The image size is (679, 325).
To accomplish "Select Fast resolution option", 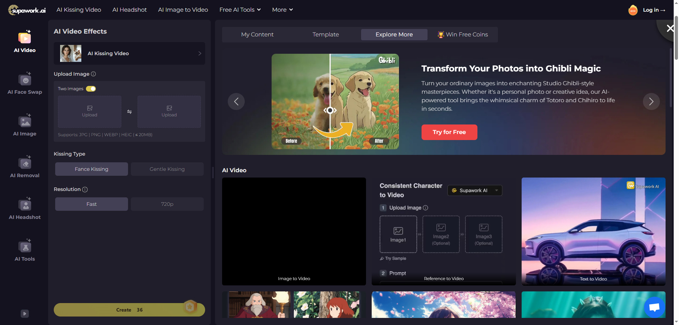I will point(92,204).
